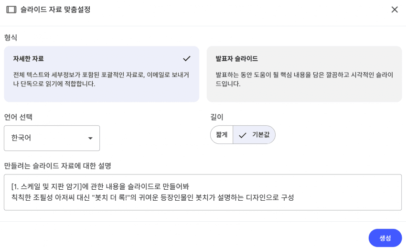Click the checkmark icon beside 기본값
Viewport: 406px width, 249px height.
coord(243,135)
